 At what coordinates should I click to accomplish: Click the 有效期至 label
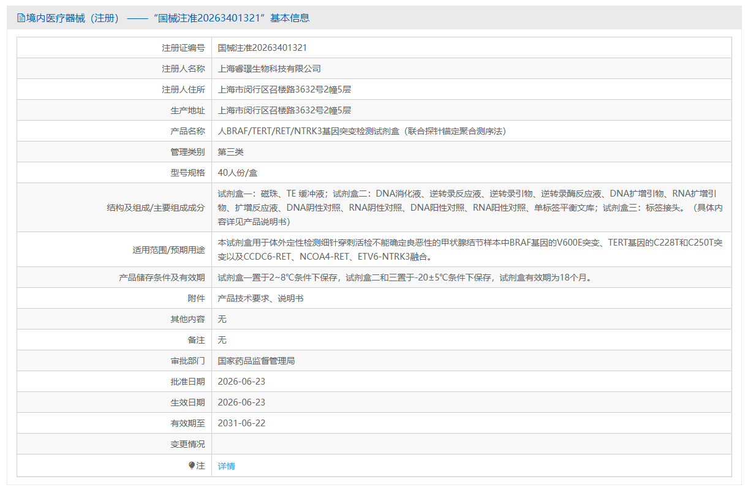pyautogui.click(x=187, y=423)
